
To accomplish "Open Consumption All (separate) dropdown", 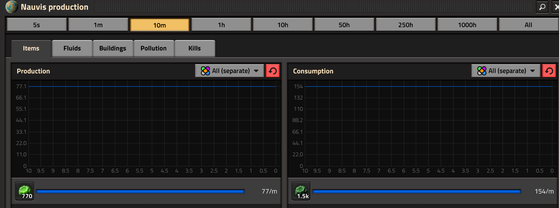I will click(x=506, y=71).
